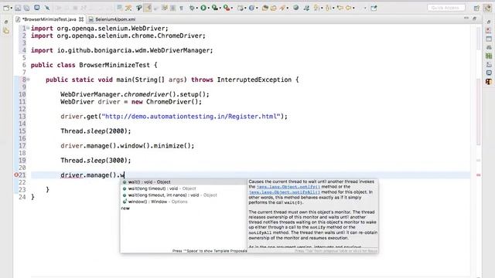The height and width of the screenshot is (278, 495).
Task: Click the Search flashlight icon
Action: tap(282, 8)
